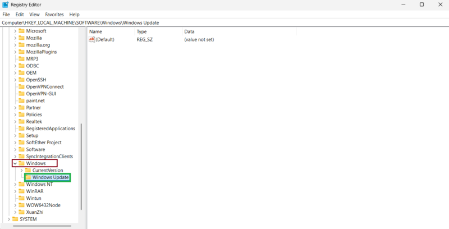This screenshot has height=229, width=449.
Task: Open the Favorites menu
Action: (x=54, y=14)
